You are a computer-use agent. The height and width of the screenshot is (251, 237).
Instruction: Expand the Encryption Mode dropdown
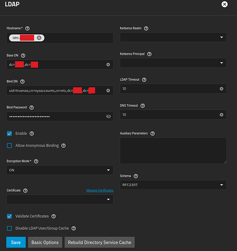pos(60,170)
